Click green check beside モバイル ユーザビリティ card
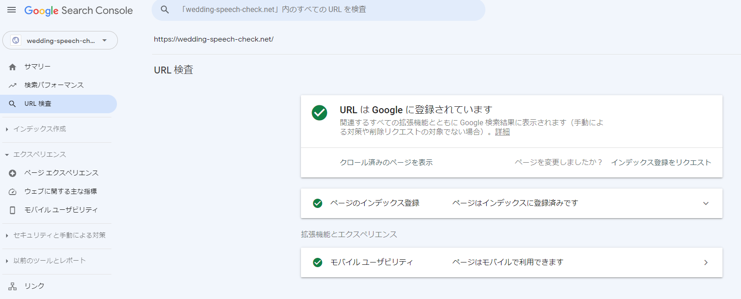 (x=318, y=262)
